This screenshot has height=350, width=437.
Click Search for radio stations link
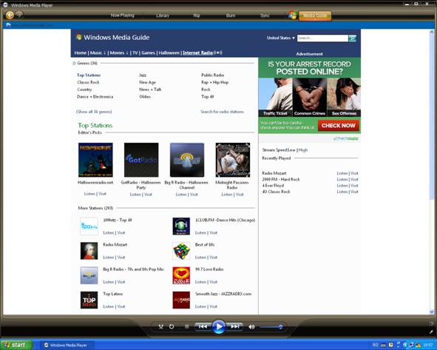(x=222, y=112)
